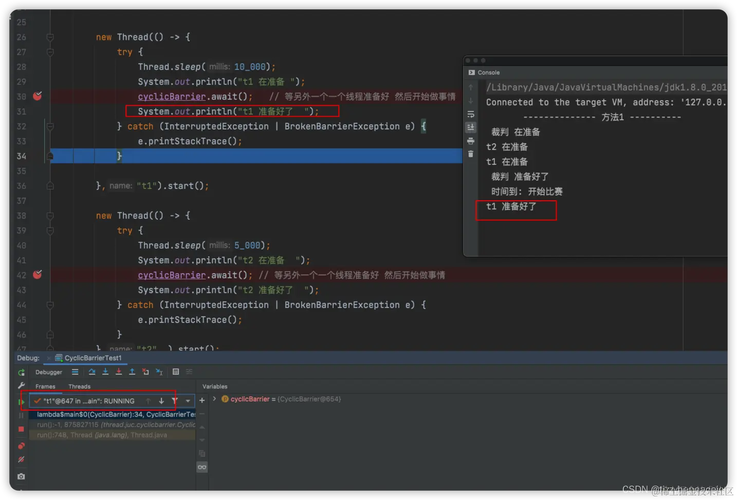
Task: Select the Frames tab
Action: pyautogui.click(x=45, y=387)
